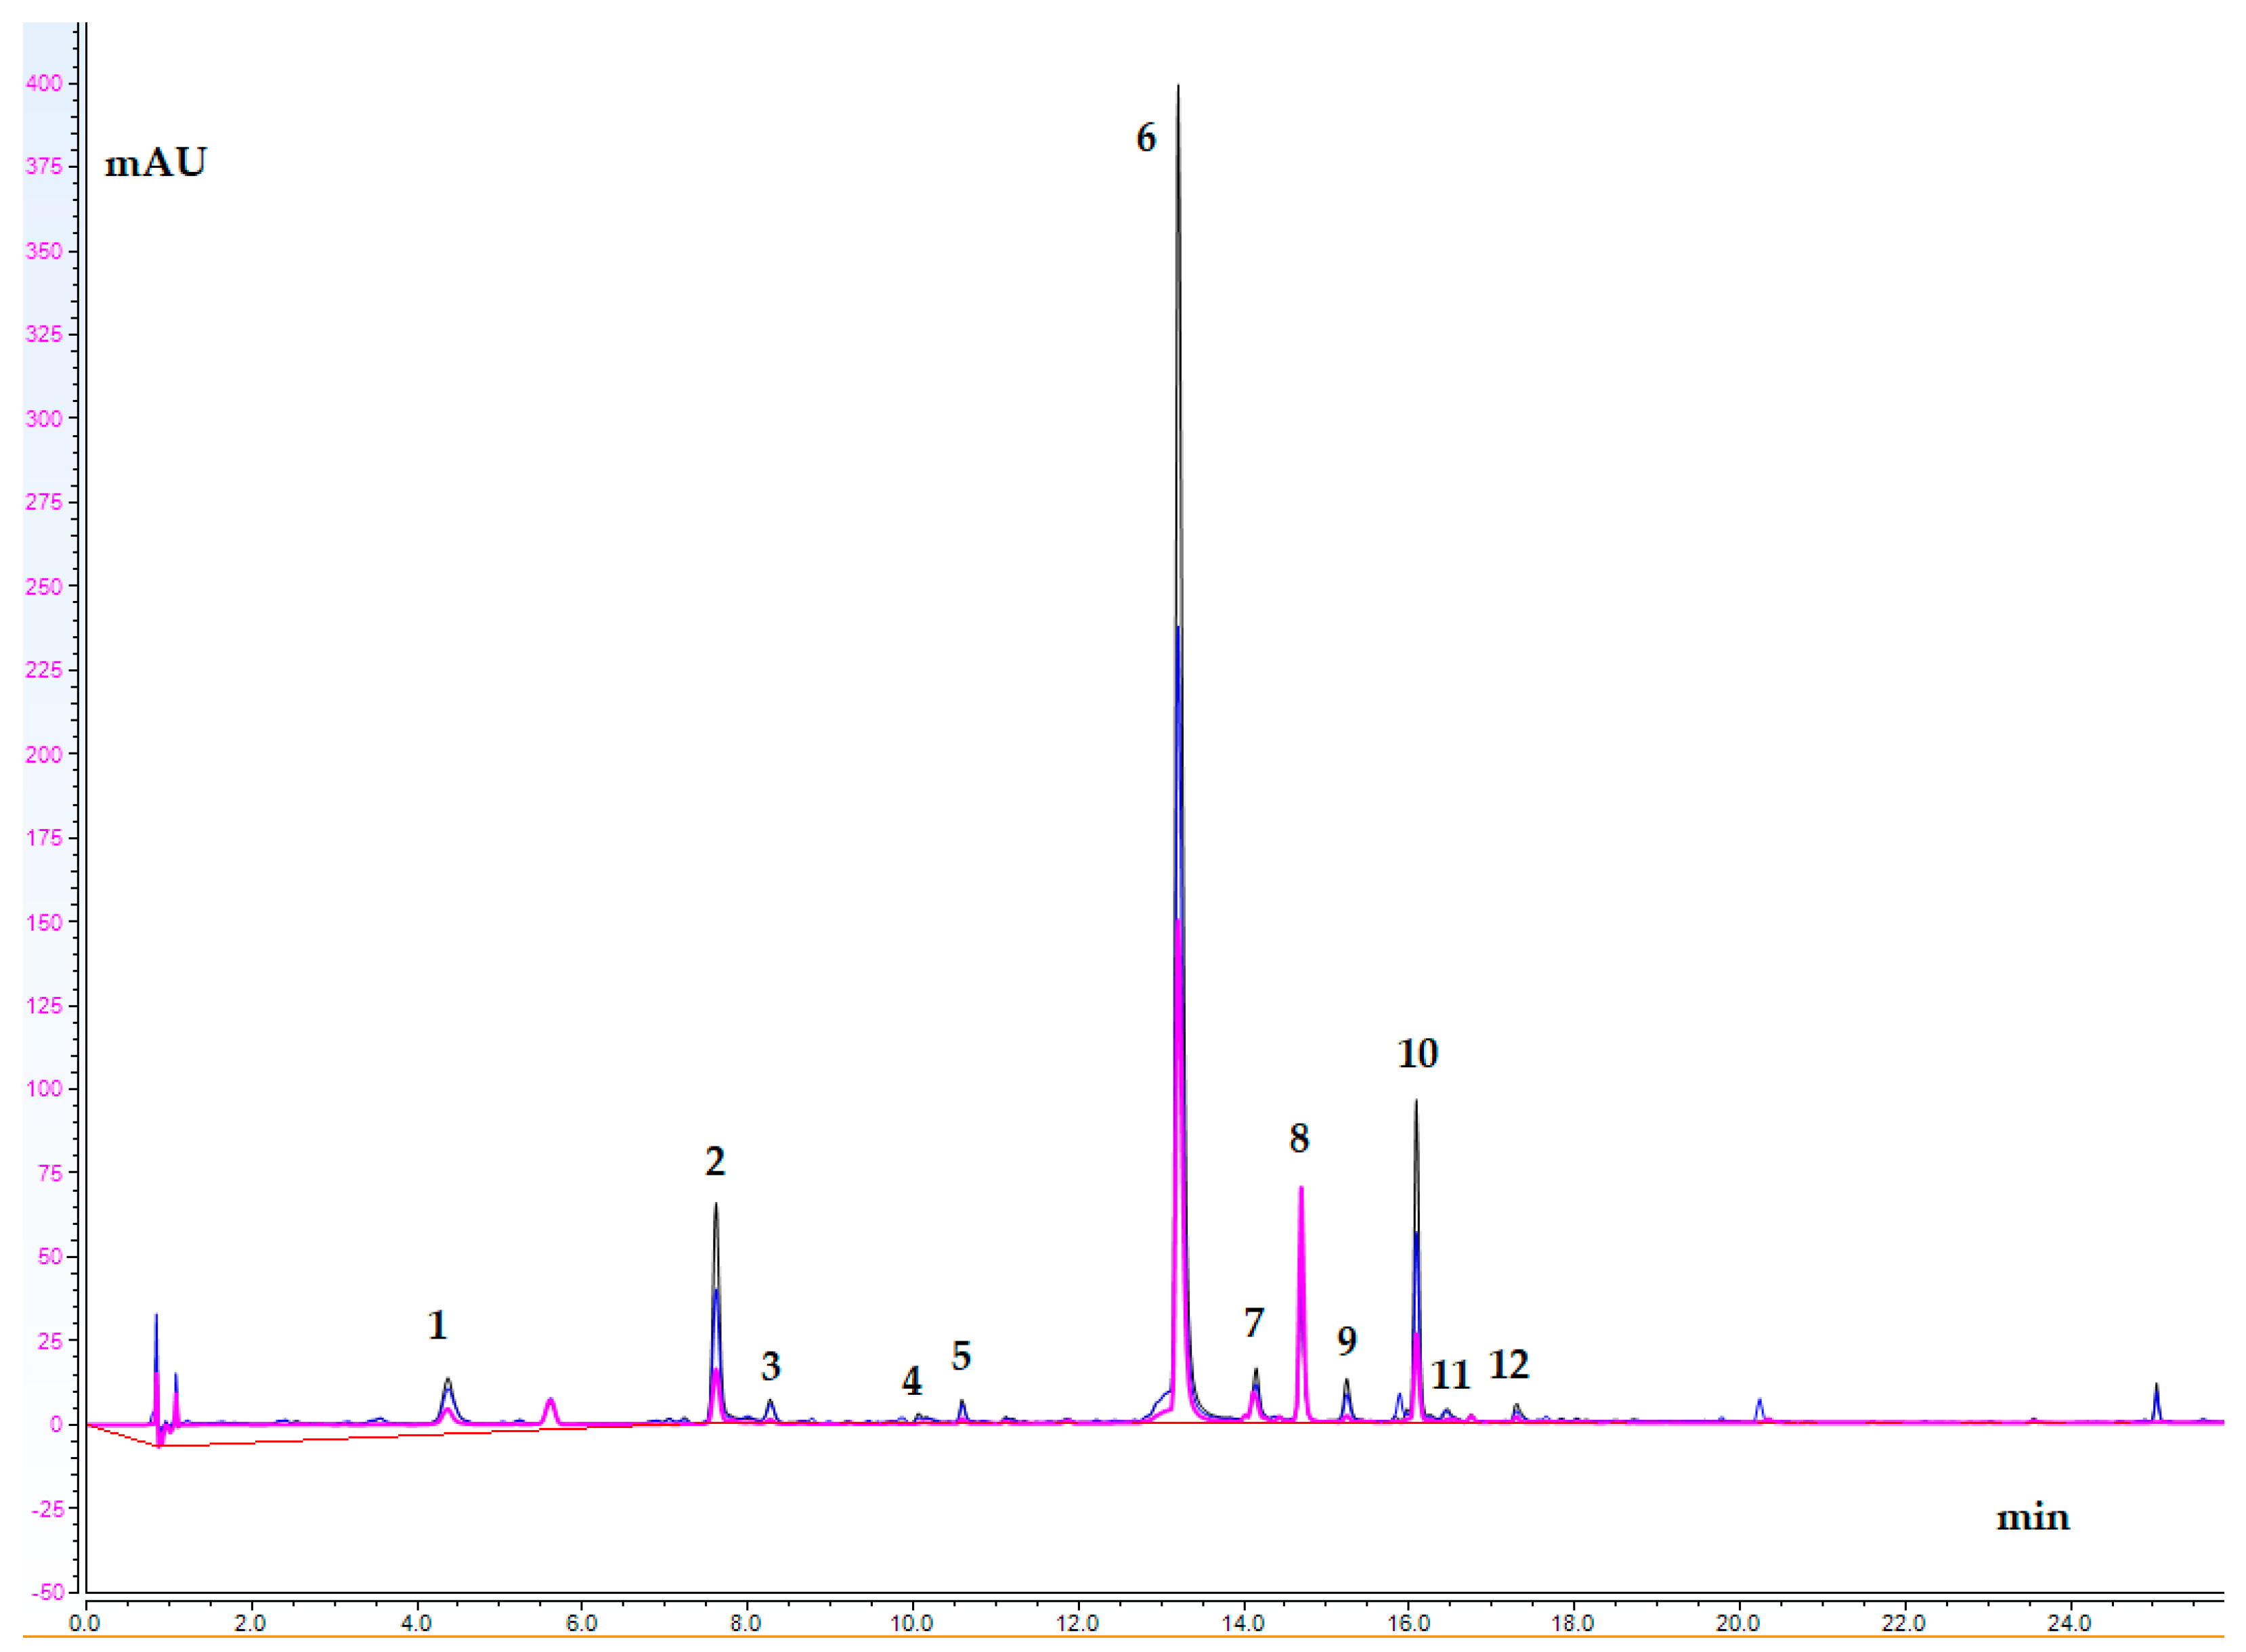The image size is (2246, 1652).
Task: Select peak label 4
Action: [x=911, y=1381]
